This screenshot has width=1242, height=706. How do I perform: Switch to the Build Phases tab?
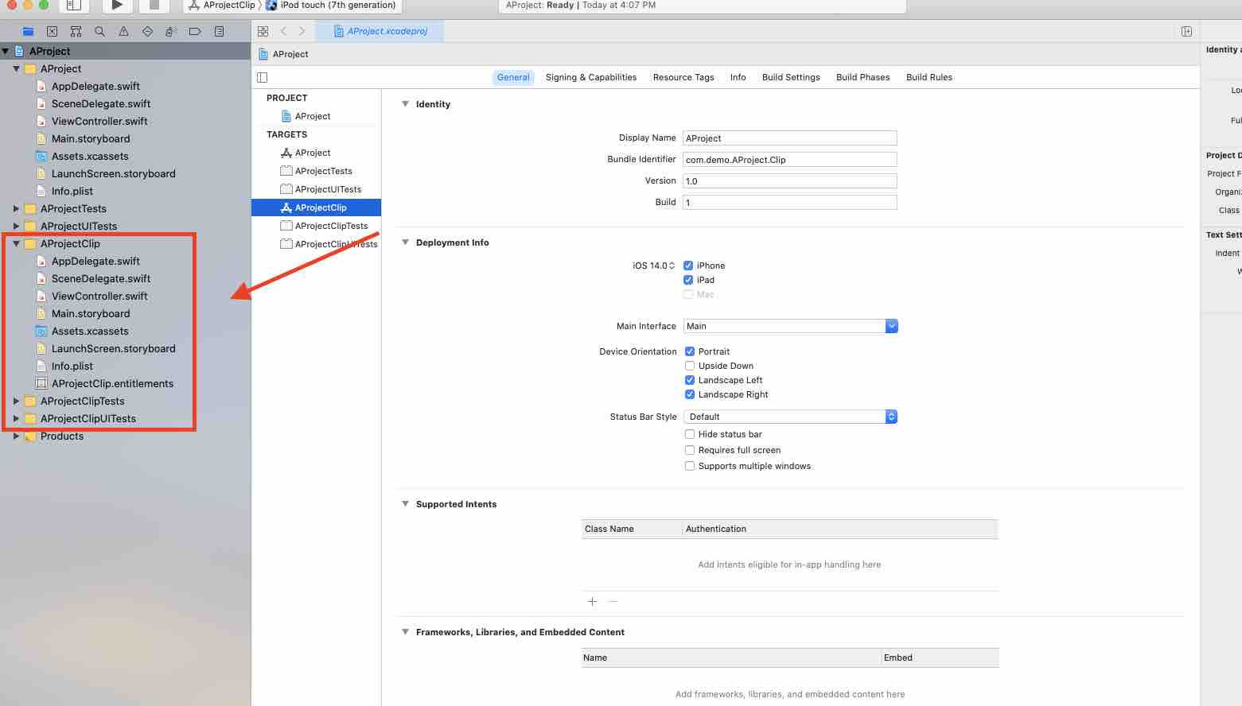(x=862, y=77)
